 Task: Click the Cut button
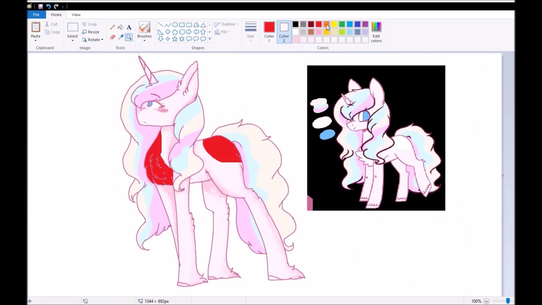click(x=51, y=24)
